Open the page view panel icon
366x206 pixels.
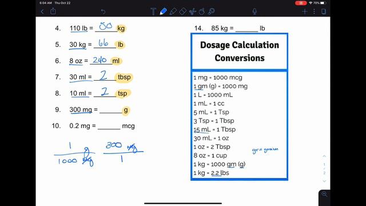coord(324,11)
